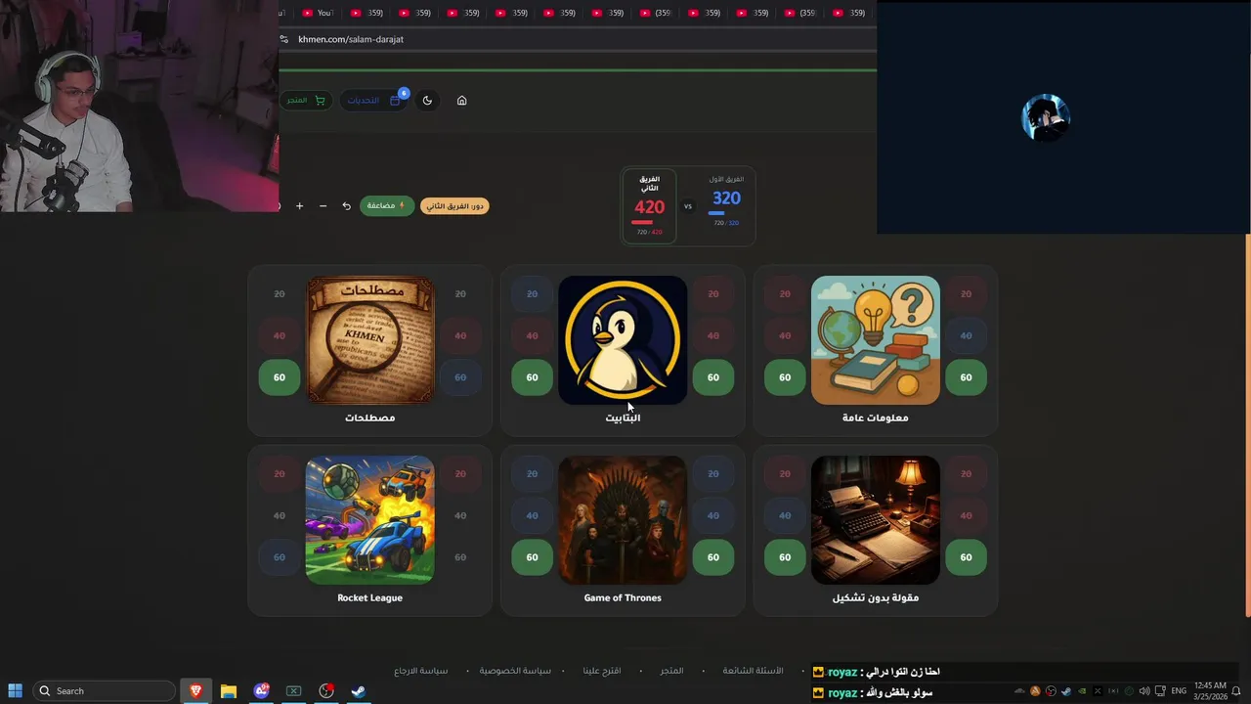
Task: Pick 60 button right of Game of Thrones image
Action: pos(712,557)
